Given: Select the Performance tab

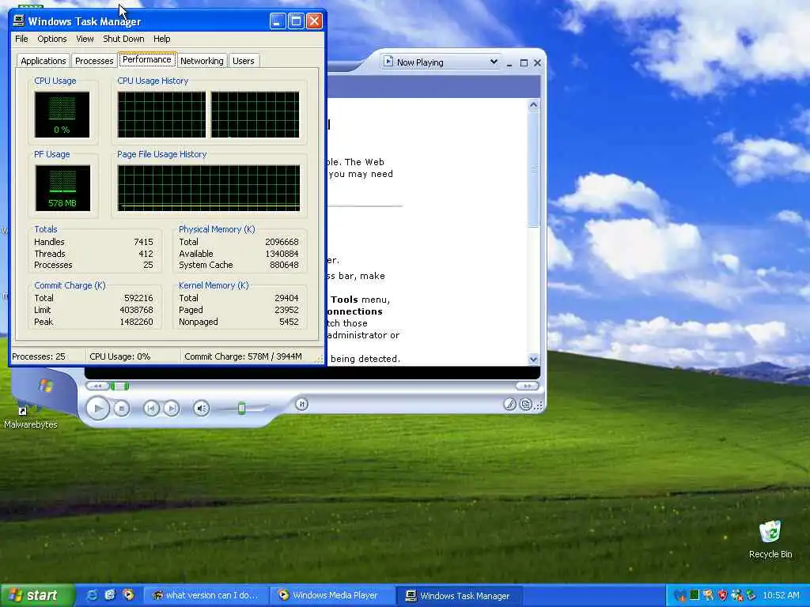Looking at the screenshot, I should point(146,59).
